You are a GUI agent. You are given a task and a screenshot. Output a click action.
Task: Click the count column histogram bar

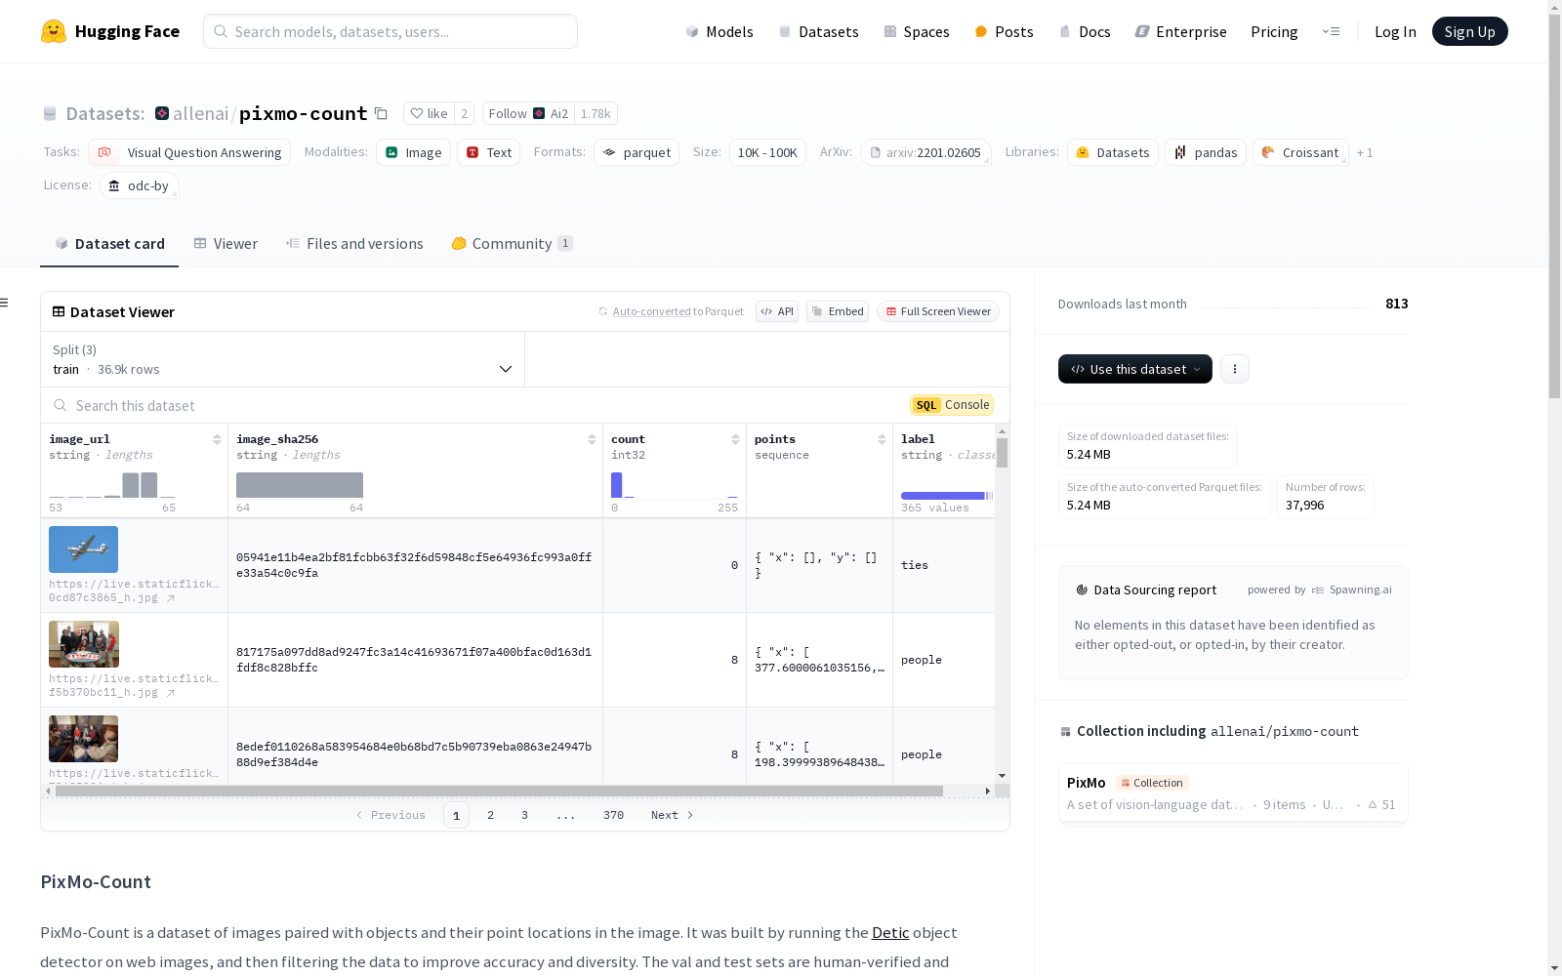pyautogui.click(x=617, y=485)
